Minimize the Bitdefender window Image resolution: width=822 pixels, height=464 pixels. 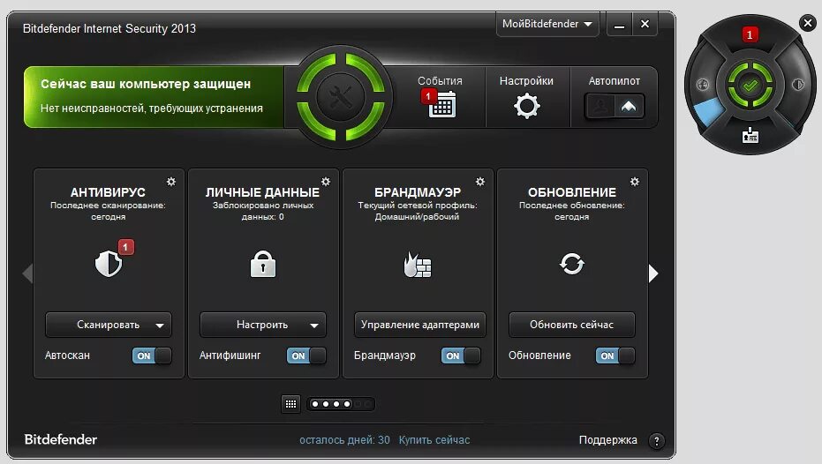[x=619, y=25]
